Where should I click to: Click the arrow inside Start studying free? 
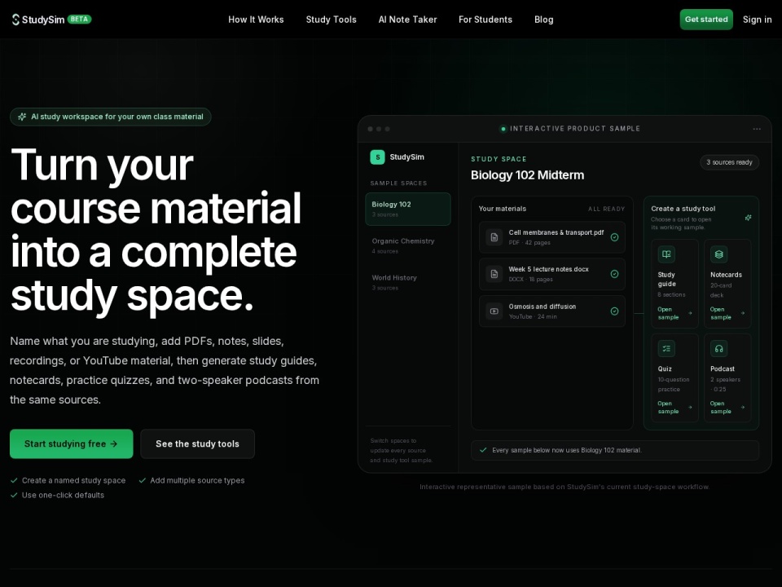coord(114,444)
